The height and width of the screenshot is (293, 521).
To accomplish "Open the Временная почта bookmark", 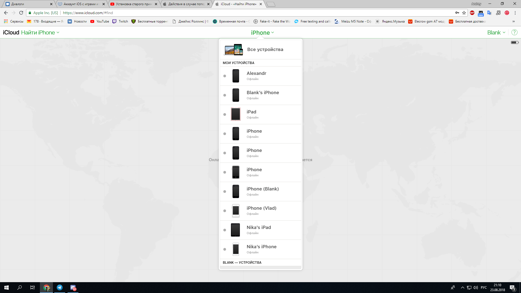I will click(x=231, y=21).
